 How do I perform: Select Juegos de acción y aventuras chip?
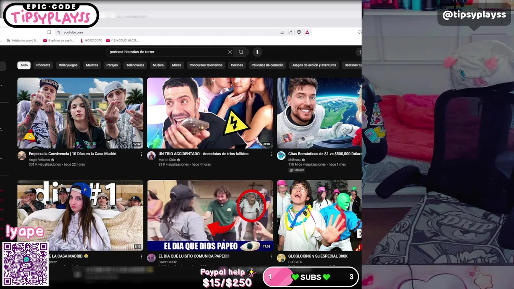coord(314,65)
